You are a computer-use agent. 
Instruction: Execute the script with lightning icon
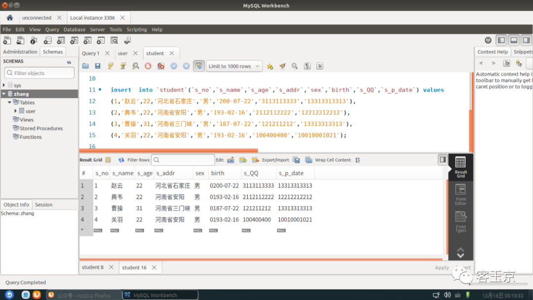pos(111,66)
